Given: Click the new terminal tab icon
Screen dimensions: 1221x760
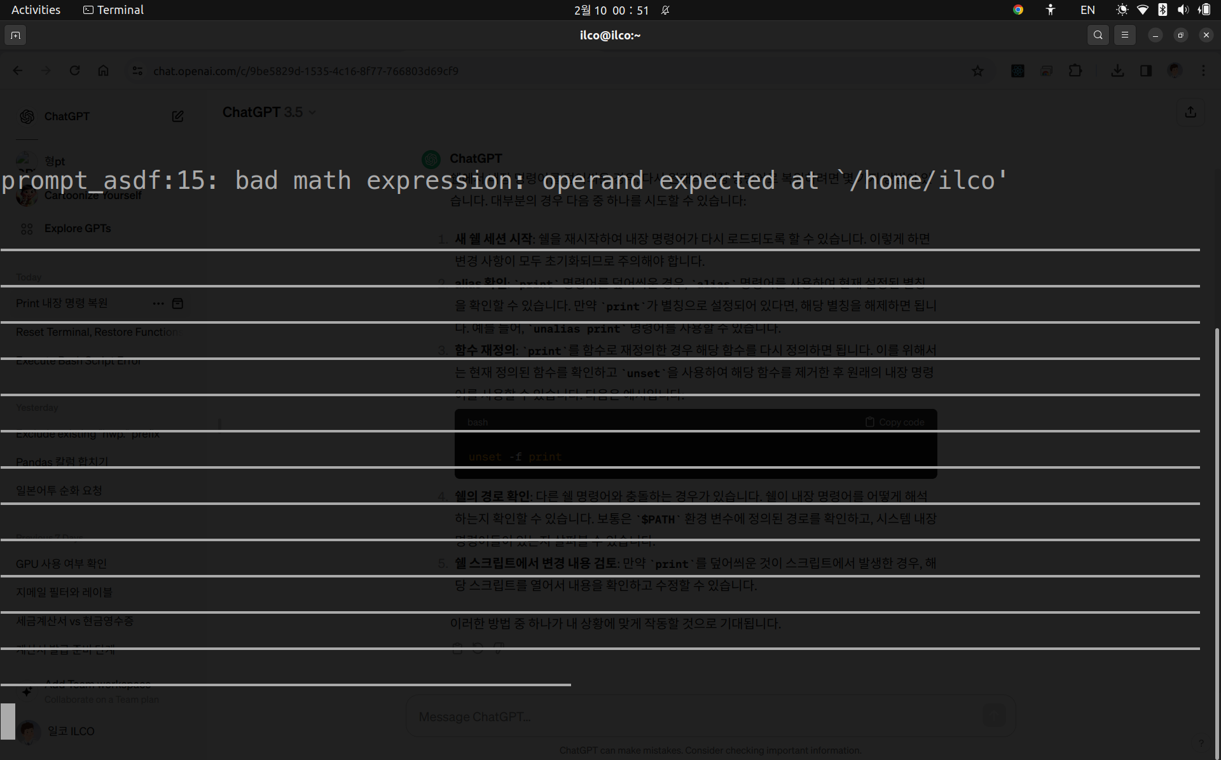Looking at the screenshot, I should [16, 36].
